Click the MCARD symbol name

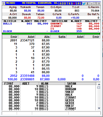coord(11,3)
